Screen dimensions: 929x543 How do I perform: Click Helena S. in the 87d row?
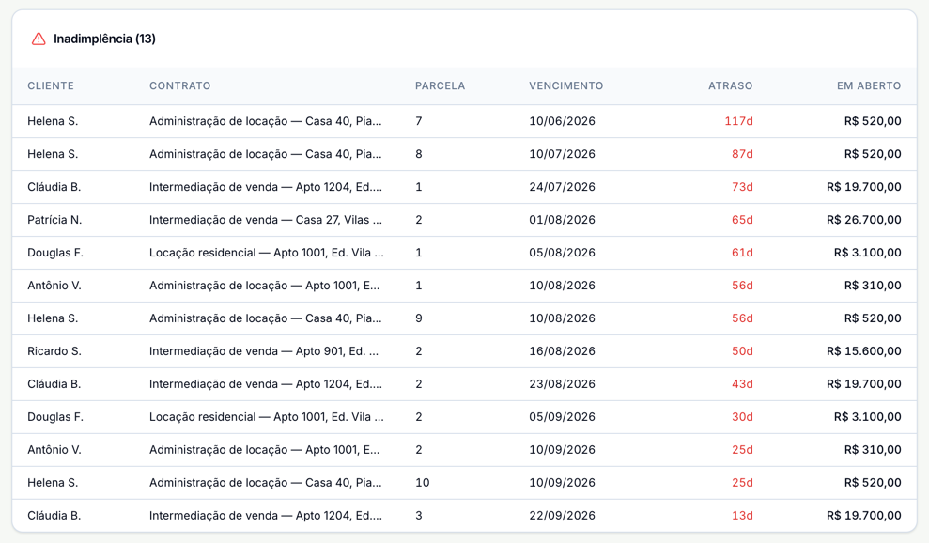[53, 154]
